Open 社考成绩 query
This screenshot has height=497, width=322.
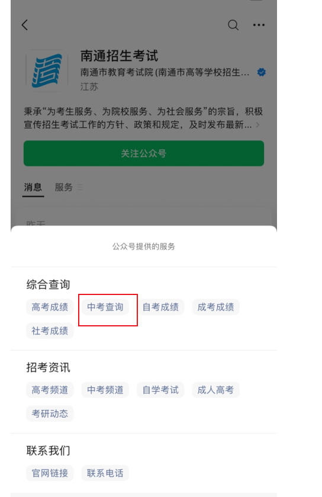(x=50, y=331)
